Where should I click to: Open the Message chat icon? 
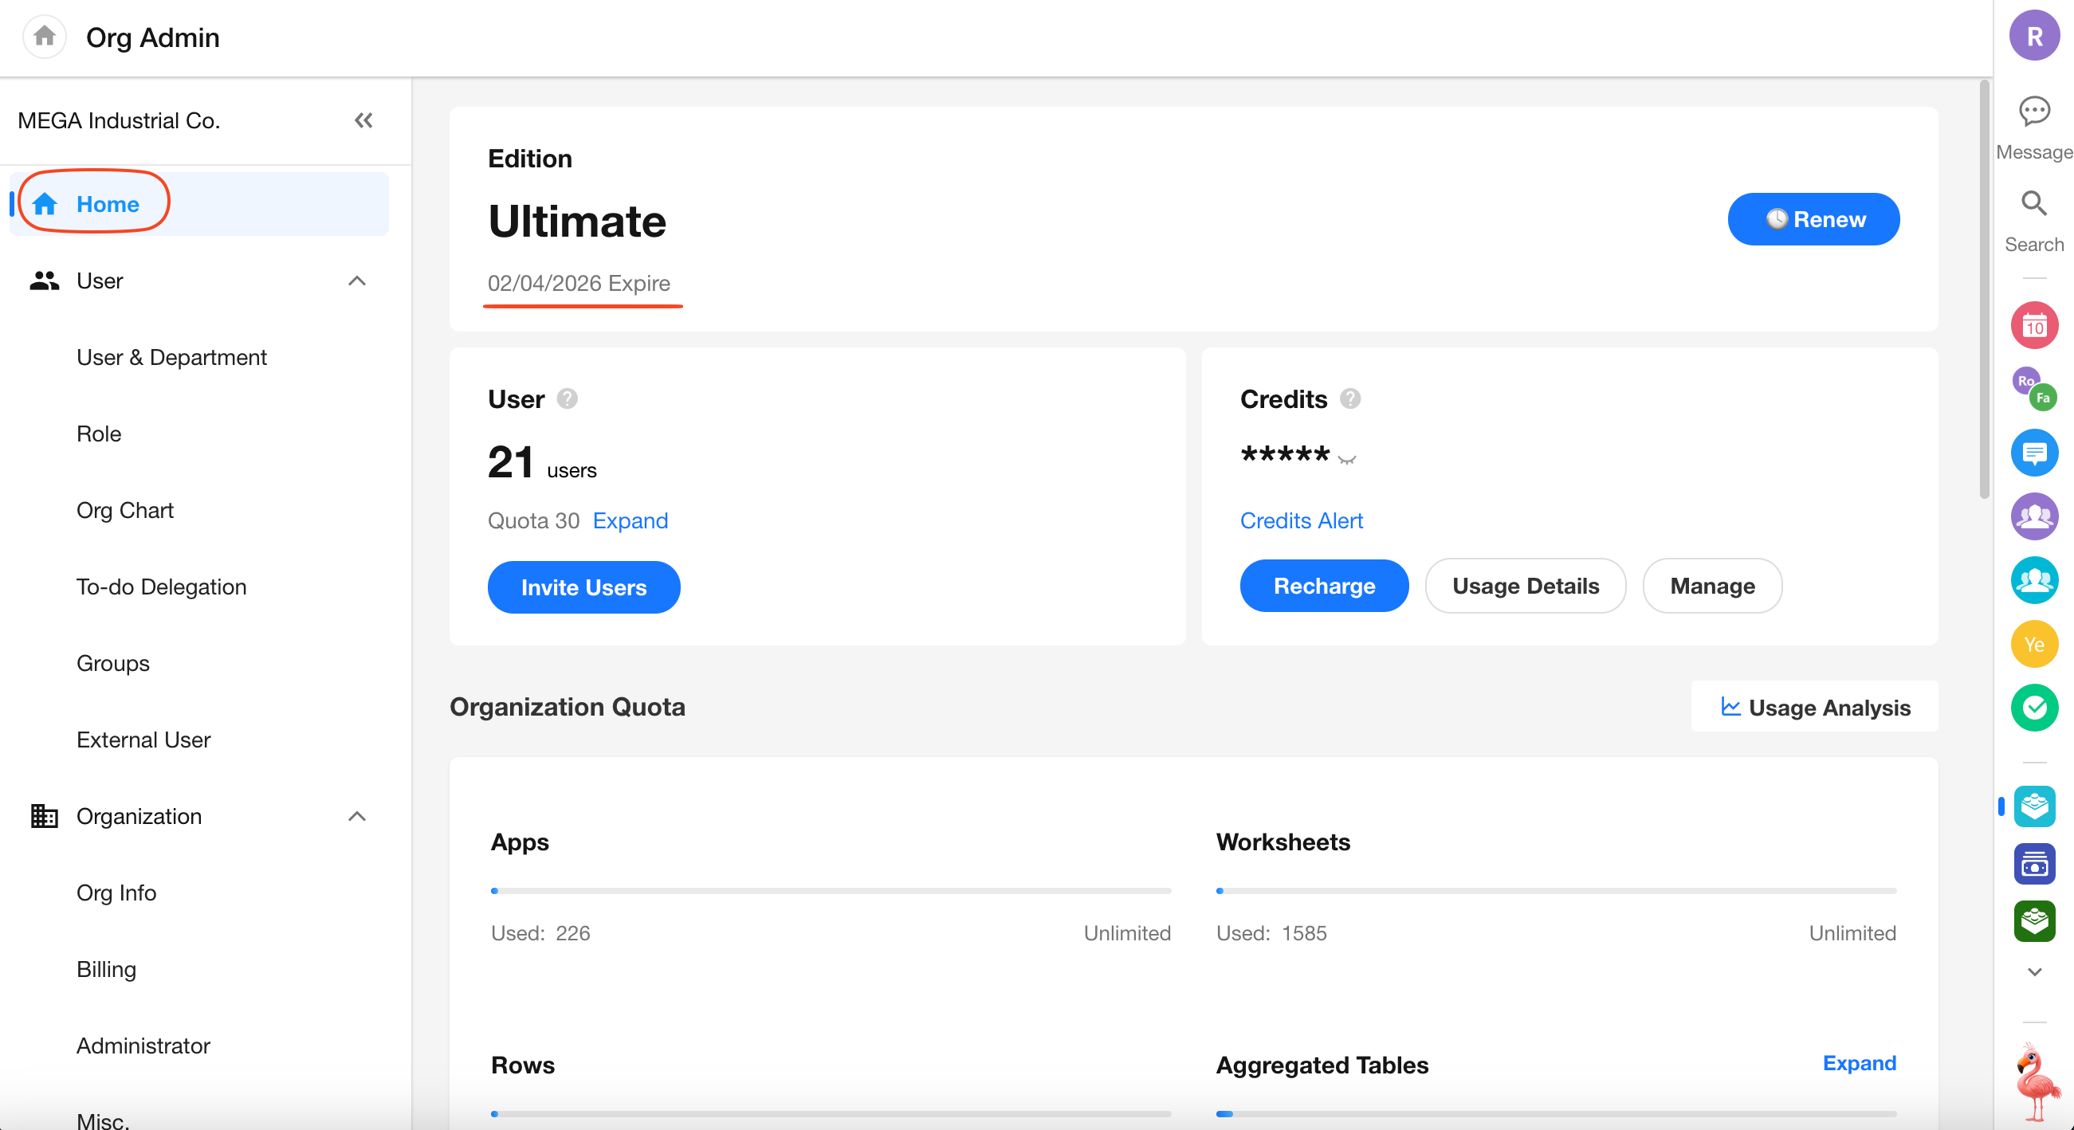point(2033,111)
